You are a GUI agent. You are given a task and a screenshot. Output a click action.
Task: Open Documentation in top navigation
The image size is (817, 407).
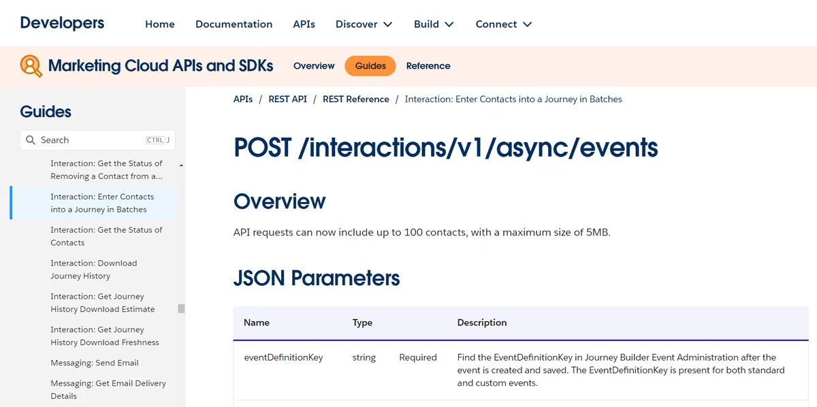234,24
